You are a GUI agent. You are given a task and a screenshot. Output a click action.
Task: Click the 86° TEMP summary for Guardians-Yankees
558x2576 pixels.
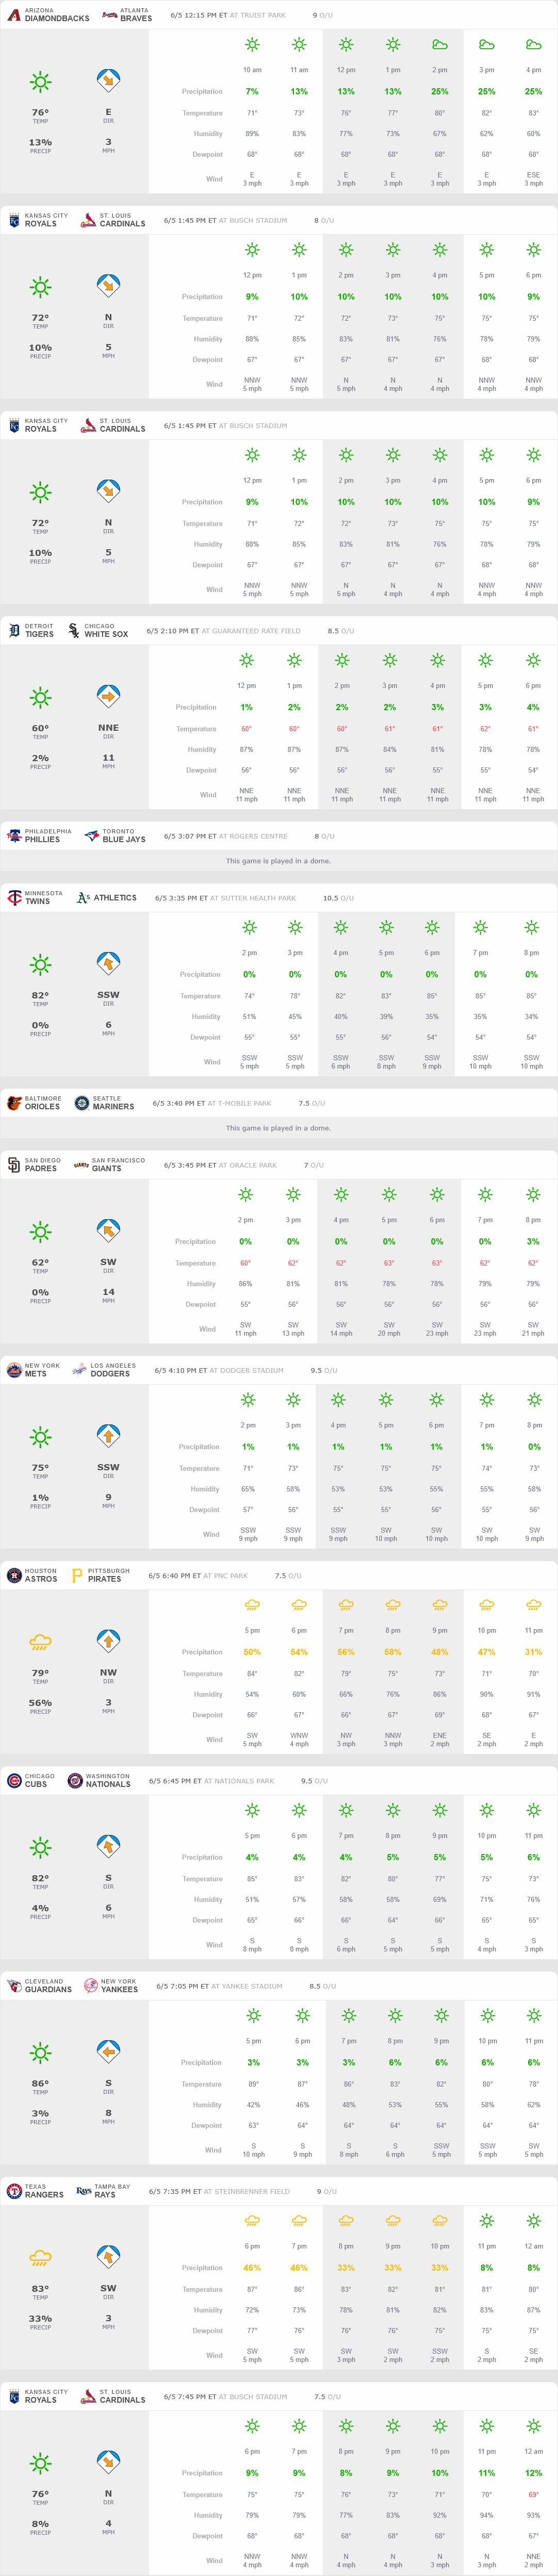(x=40, y=2087)
